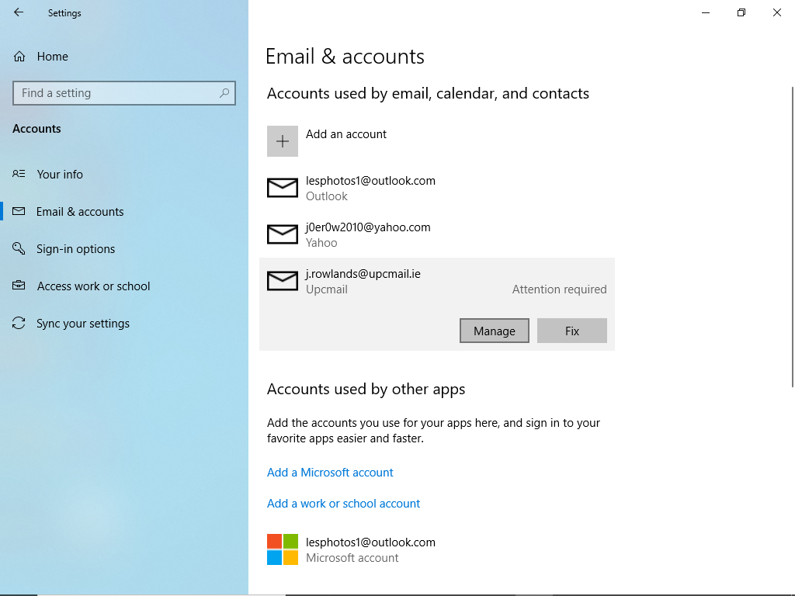Viewport: 795px width, 596px height.
Task: Open Home in the sidebar
Action: (53, 56)
